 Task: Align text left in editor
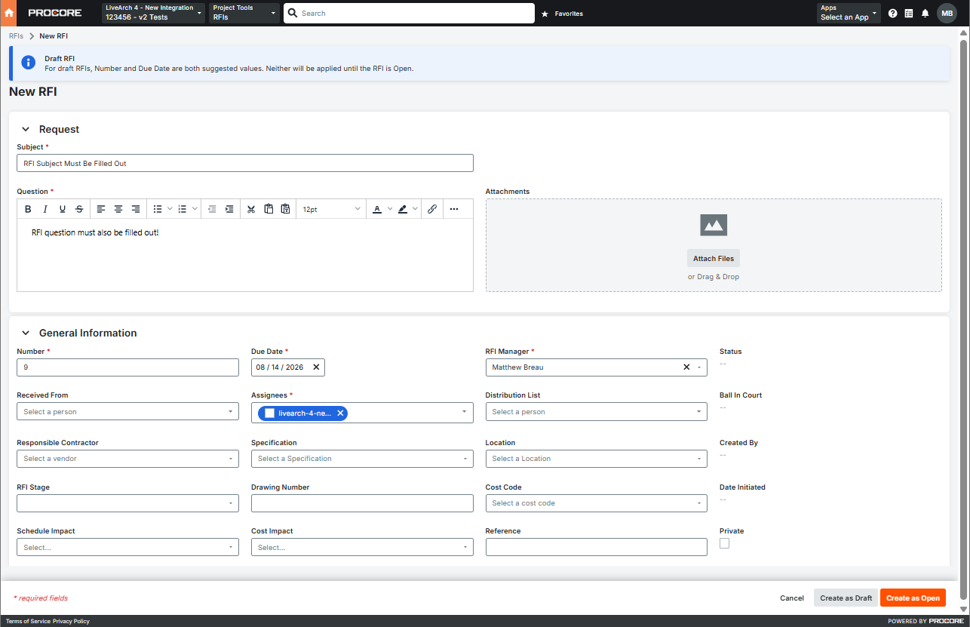click(101, 209)
